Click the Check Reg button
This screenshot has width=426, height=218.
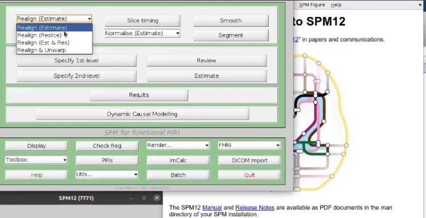pos(107,146)
